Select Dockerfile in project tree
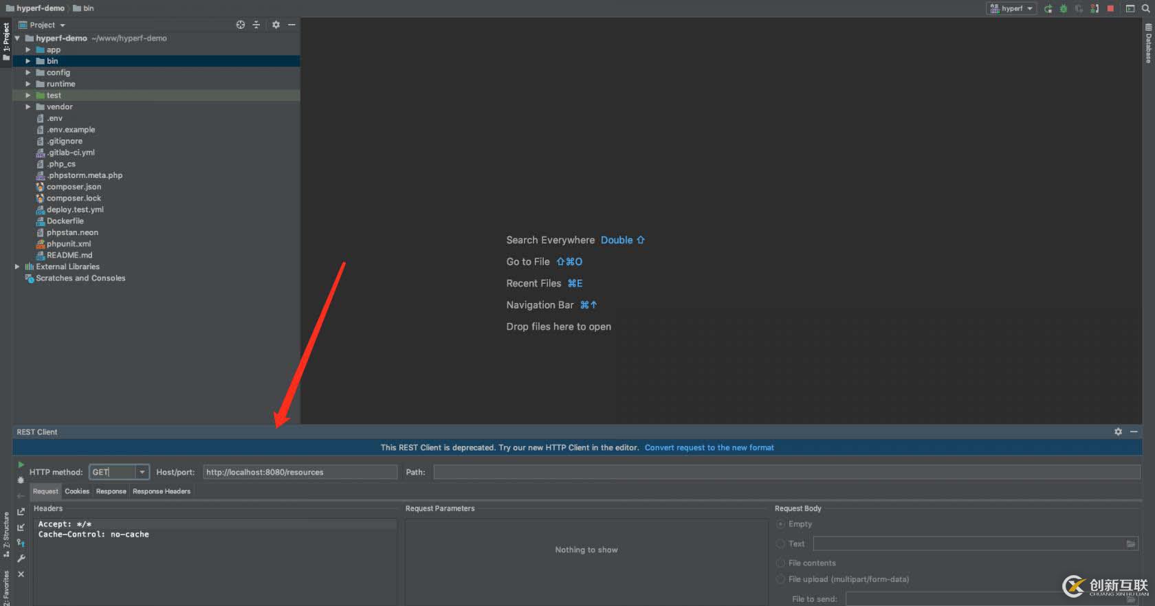Image resolution: width=1155 pixels, height=606 pixels. point(65,221)
